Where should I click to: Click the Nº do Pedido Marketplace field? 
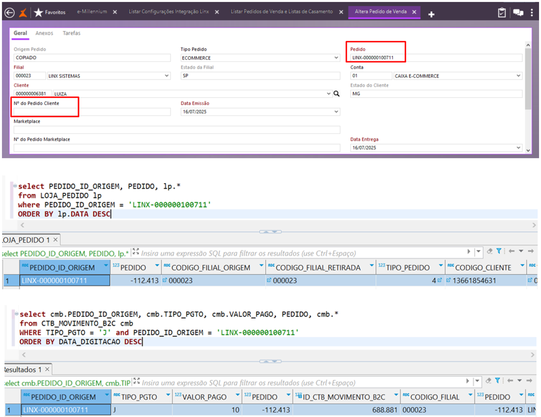click(x=176, y=148)
